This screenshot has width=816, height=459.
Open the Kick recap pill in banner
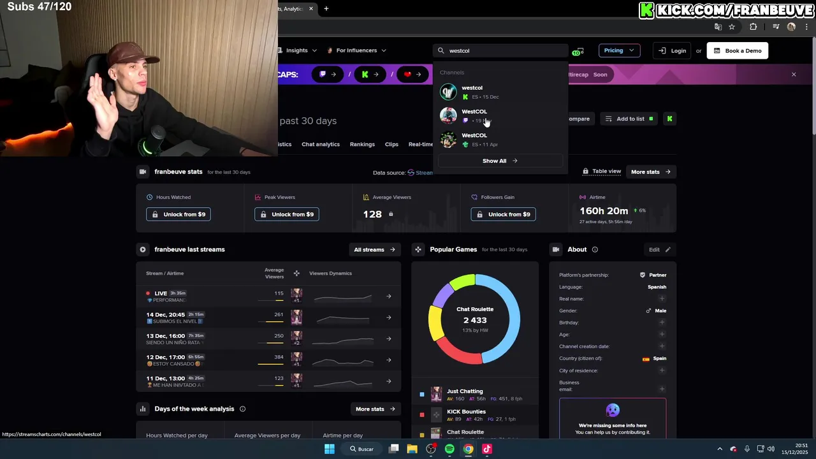pos(370,75)
